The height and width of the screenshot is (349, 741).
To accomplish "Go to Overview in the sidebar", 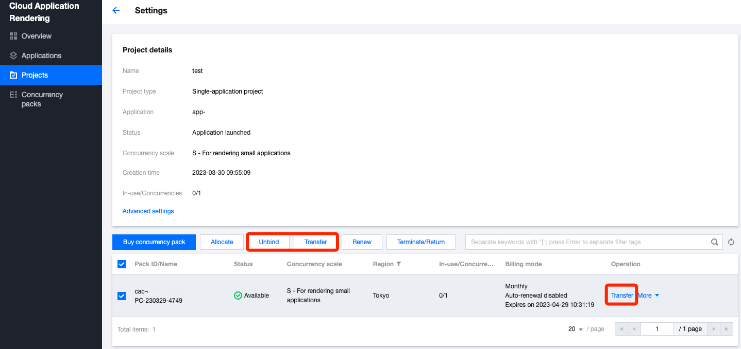I will click(36, 36).
